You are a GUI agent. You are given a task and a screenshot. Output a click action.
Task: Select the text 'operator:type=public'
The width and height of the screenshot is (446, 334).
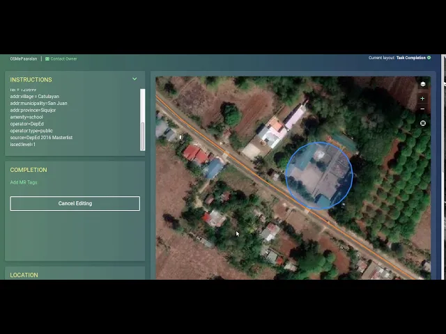click(31, 131)
